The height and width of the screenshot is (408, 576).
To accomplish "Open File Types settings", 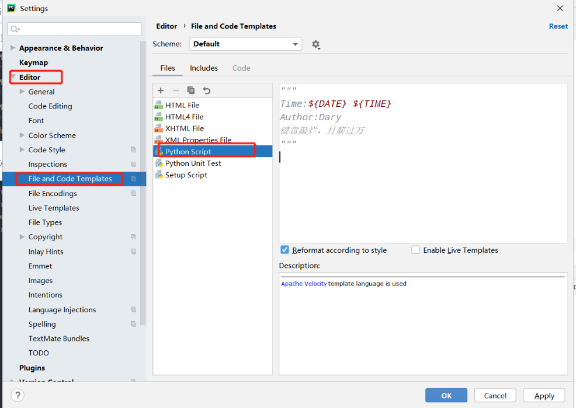I will pos(45,222).
